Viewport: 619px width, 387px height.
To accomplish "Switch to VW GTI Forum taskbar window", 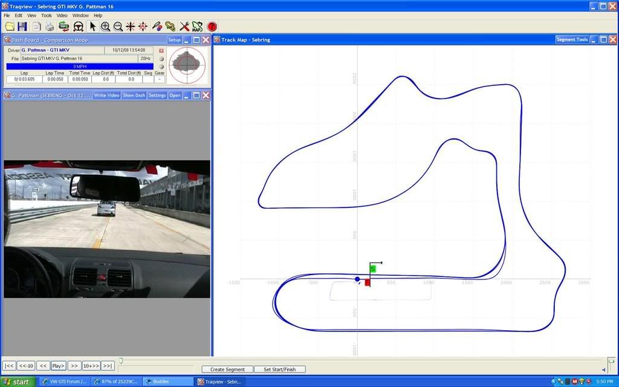I will (64, 382).
